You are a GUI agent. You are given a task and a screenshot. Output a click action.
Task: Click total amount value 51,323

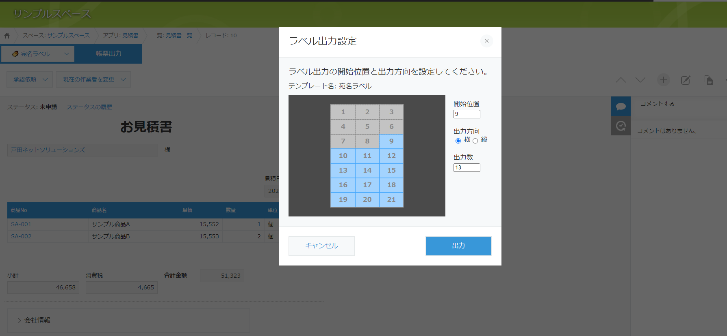pyautogui.click(x=222, y=276)
